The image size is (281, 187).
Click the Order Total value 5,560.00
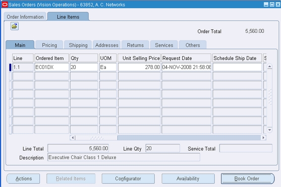point(254,31)
